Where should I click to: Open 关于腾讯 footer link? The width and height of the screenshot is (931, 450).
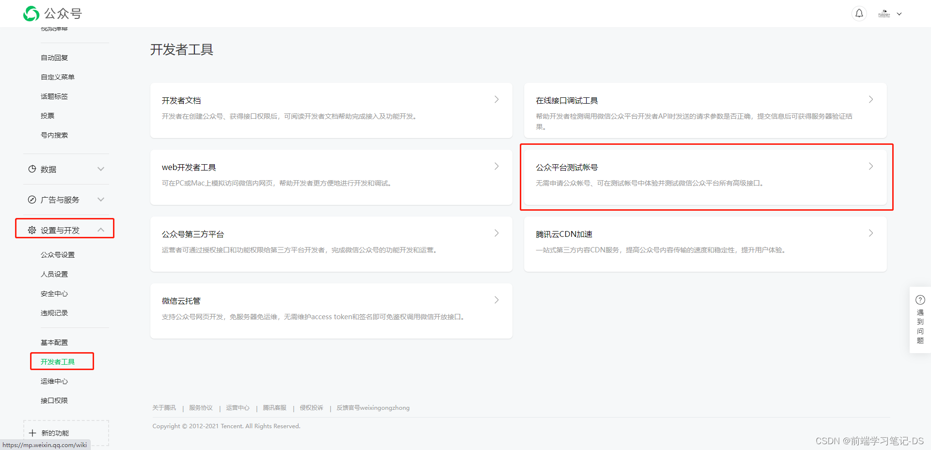coord(164,408)
